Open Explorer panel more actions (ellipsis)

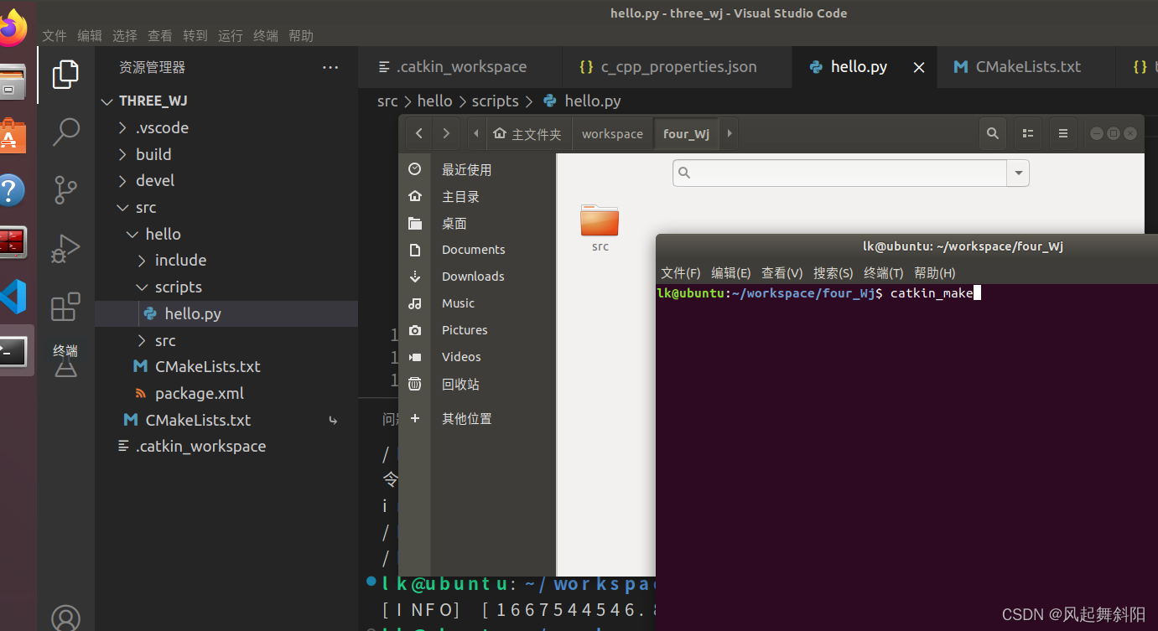[x=330, y=67]
